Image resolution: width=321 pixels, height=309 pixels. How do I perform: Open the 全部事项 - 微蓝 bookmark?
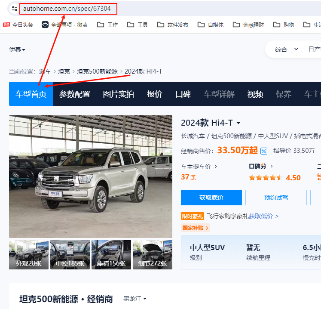pos(64,25)
